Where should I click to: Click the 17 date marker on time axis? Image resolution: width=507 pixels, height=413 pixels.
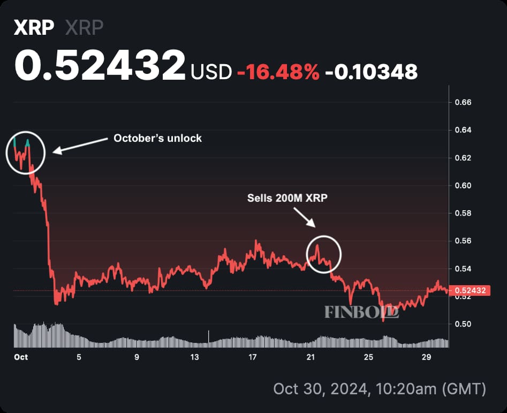click(x=253, y=357)
